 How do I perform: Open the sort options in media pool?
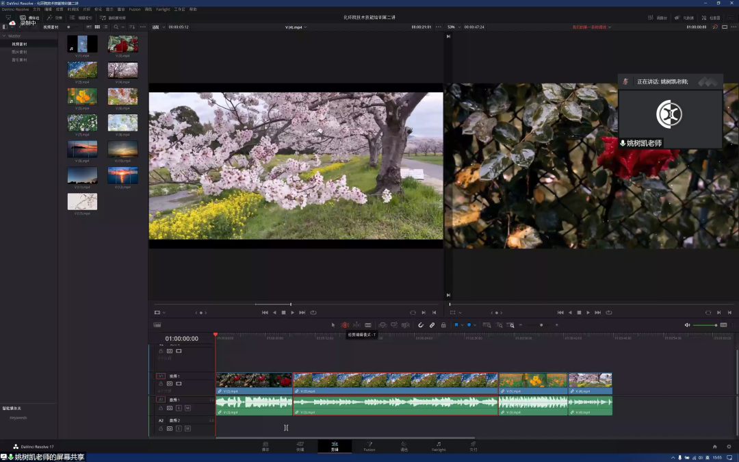coord(132,27)
